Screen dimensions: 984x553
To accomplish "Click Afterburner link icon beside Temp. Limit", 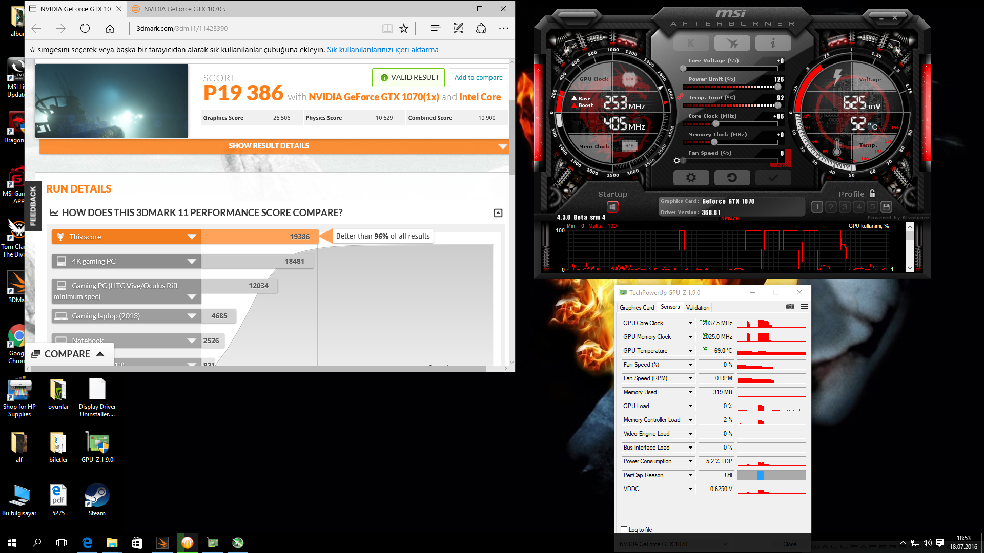I will 680,96.
